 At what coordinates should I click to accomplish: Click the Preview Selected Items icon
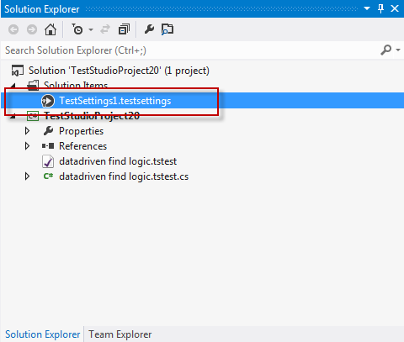pos(167,29)
